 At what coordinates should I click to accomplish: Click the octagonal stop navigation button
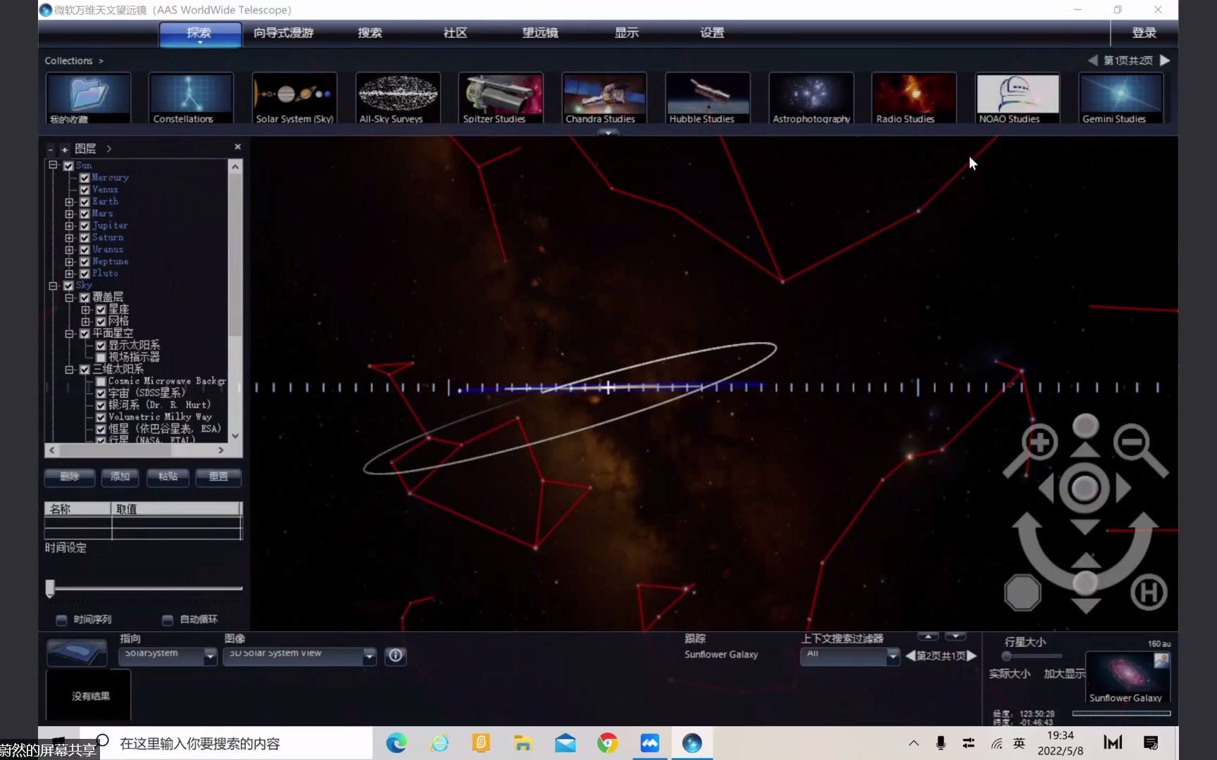[1023, 593]
